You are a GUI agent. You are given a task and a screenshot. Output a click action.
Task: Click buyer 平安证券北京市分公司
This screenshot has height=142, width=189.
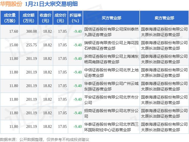111,100
